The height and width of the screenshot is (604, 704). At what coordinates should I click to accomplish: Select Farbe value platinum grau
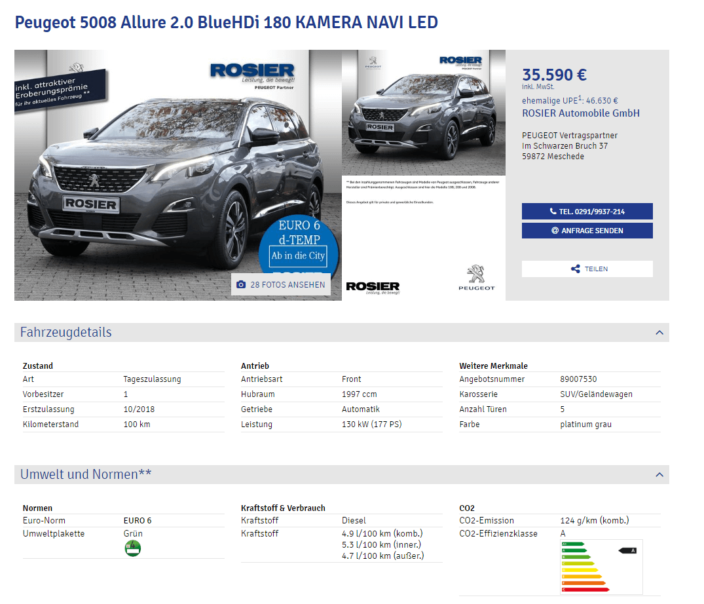pyautogui.click(x=586, y=425)
